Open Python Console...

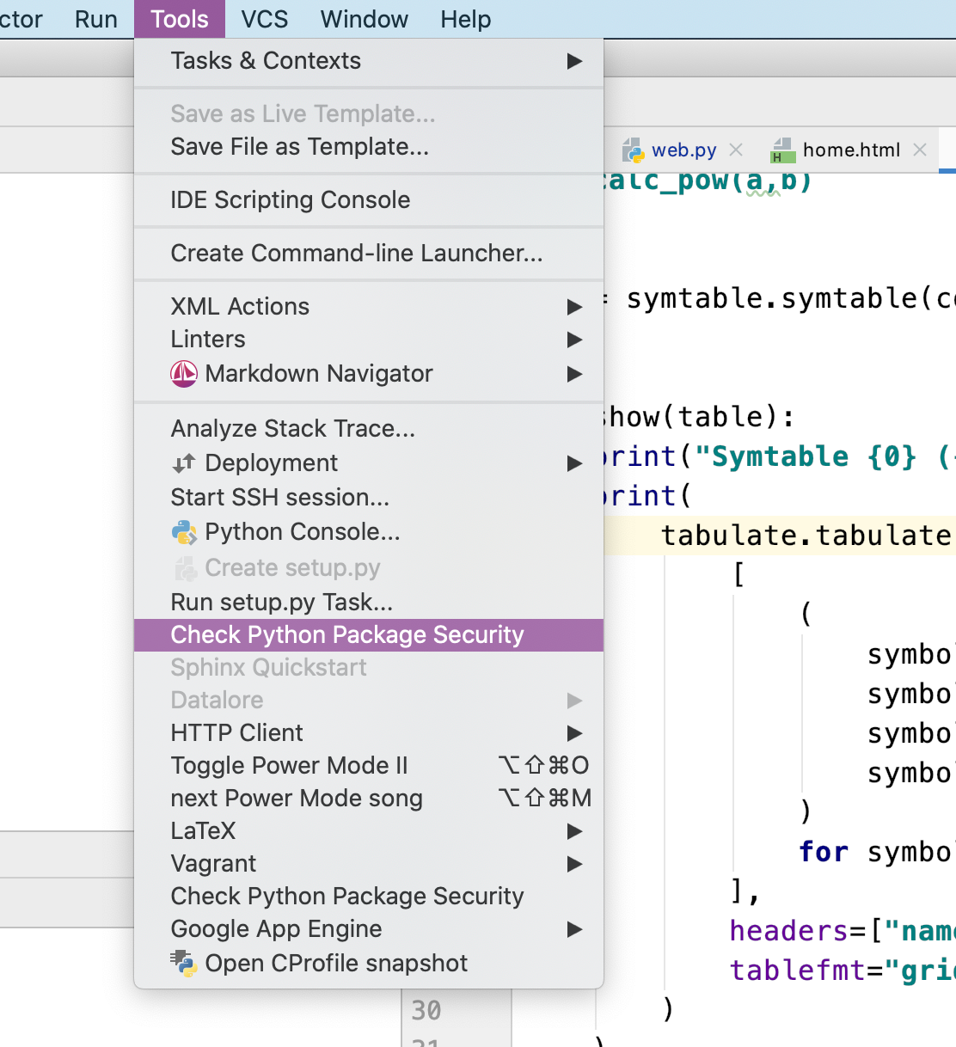tap(369, 532)
